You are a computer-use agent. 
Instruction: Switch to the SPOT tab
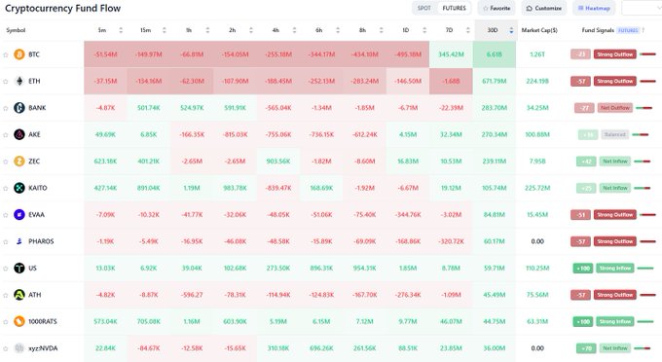point(424,8)
